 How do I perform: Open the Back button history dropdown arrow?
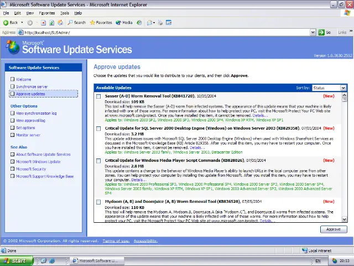(22, 23)
